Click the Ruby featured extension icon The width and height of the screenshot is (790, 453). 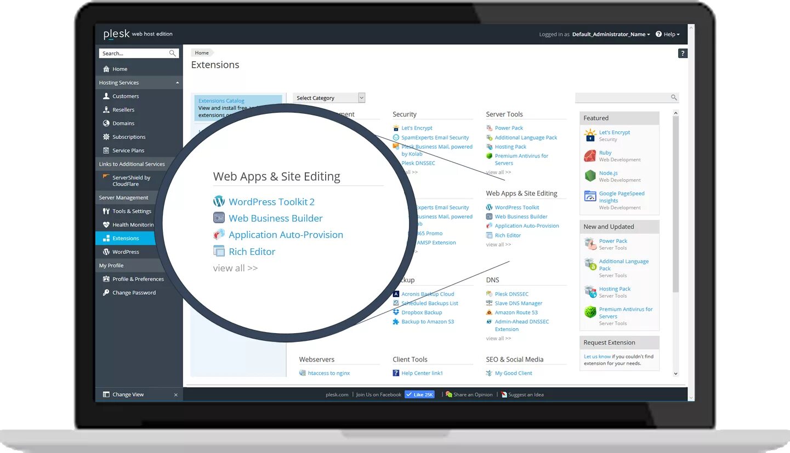coord(590,156)
